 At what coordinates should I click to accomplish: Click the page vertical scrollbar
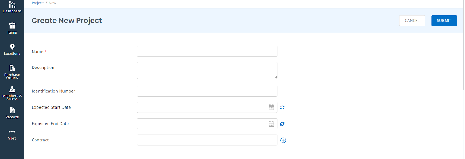(x=464, y=45)
